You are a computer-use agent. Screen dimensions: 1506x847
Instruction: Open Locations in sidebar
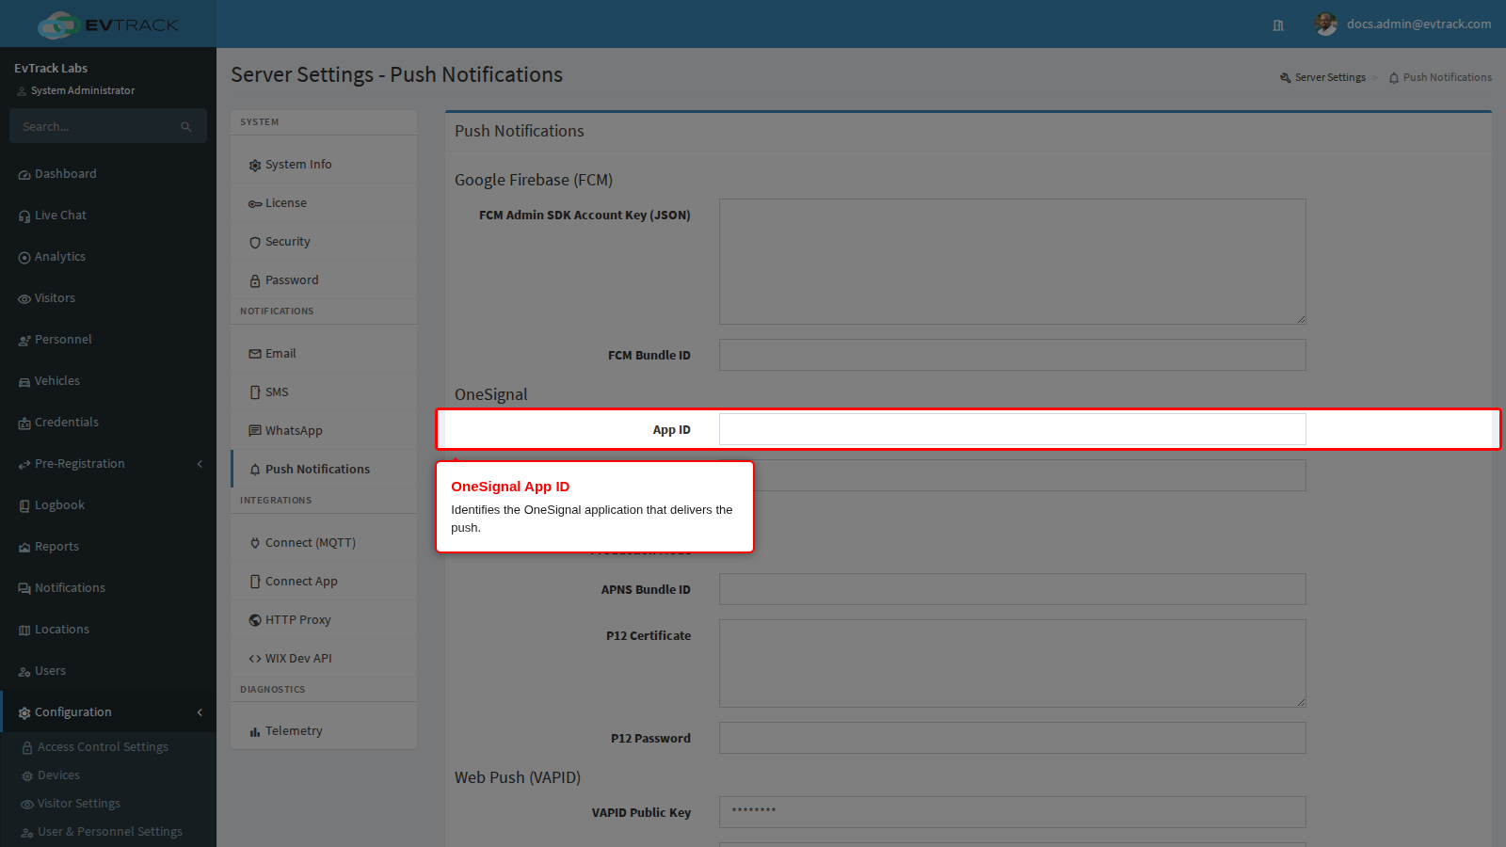click(x=108, y=630)
